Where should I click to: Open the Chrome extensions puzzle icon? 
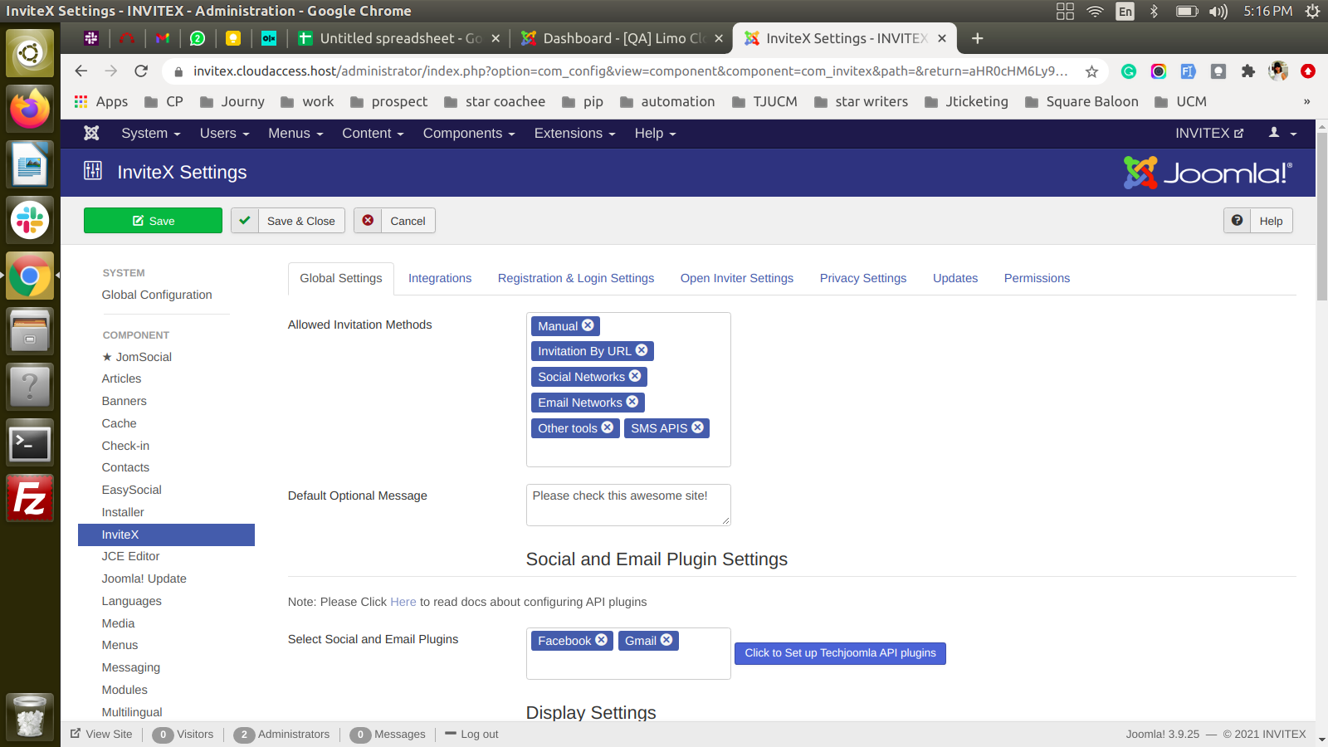click(1247, 71)
